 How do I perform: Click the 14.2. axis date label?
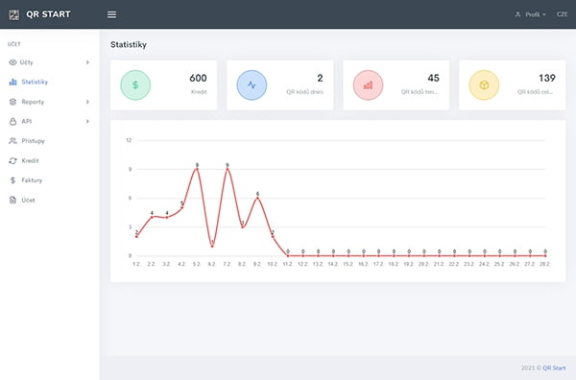[333, 264]
